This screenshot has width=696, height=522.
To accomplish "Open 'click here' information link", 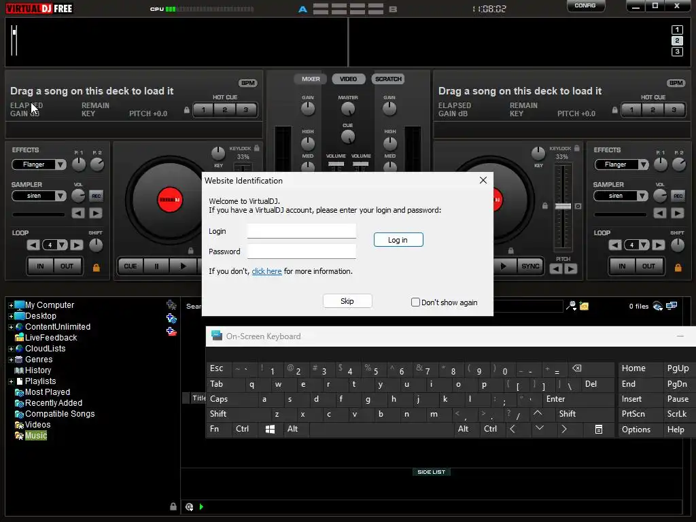I will tap(266, 271).
